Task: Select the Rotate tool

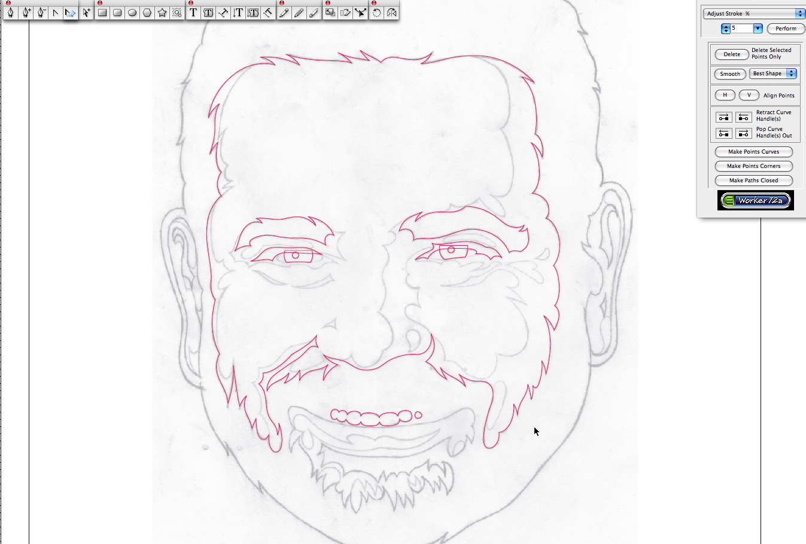Action: (376, 12)
